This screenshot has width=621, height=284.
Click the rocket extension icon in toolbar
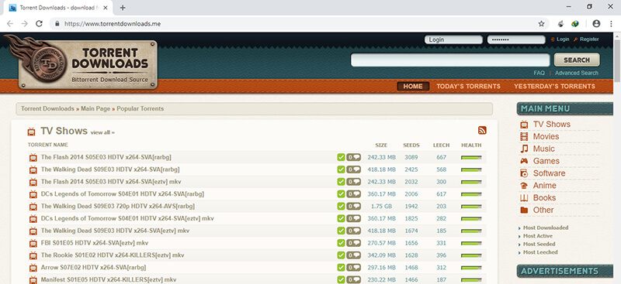pos(560,24)
